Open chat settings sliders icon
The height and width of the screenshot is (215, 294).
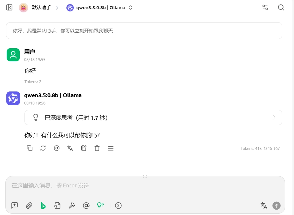tap(265, 8)
